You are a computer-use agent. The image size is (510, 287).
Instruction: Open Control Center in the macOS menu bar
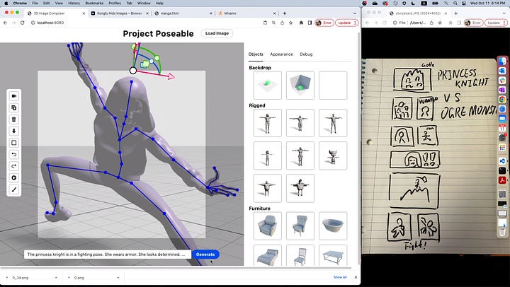pyautogui.click(x=464, y=3)
